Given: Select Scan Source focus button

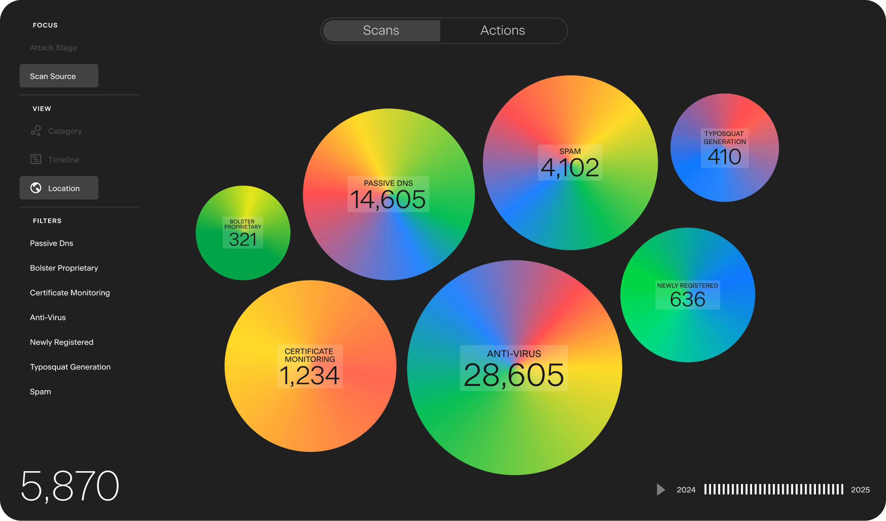Looking at the screenshot, I should 59,76.
